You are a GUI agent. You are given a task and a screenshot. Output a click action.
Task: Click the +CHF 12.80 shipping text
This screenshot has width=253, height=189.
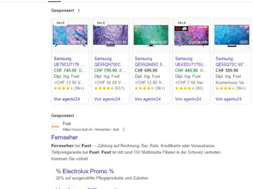[x=150, y=82]
